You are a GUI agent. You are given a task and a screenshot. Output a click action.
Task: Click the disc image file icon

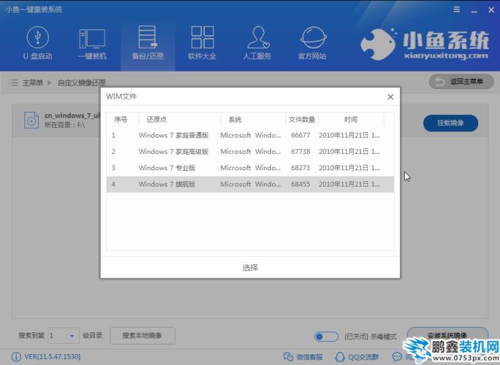click(31, 120)
